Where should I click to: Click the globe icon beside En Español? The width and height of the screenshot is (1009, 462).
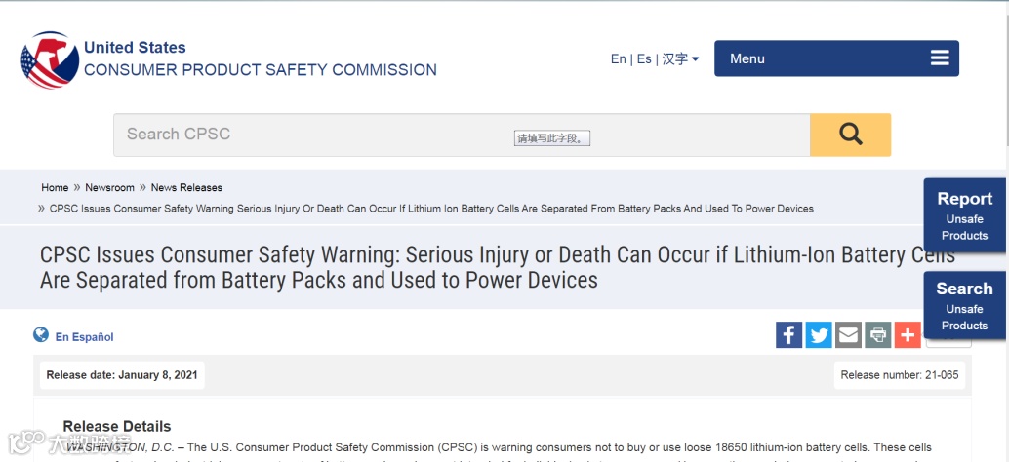coord(41,334)
